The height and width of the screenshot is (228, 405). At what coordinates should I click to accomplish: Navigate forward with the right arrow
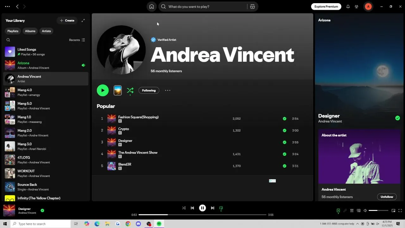[24, 7]
